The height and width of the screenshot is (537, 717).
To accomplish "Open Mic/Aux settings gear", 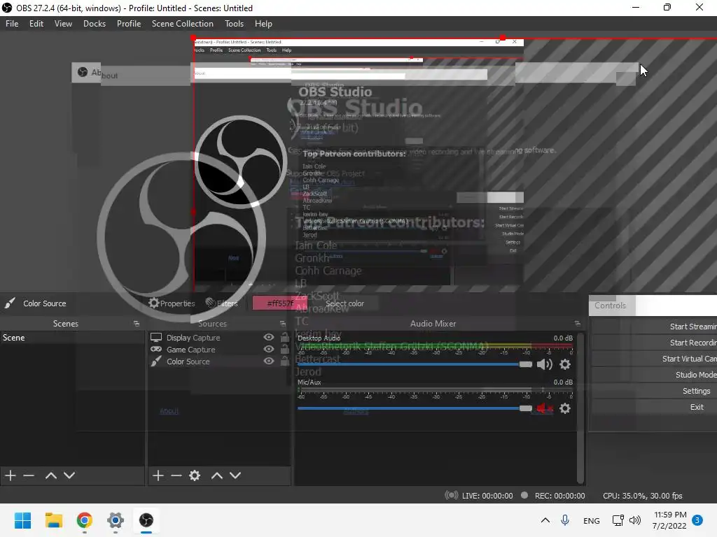I will (565, 408).
